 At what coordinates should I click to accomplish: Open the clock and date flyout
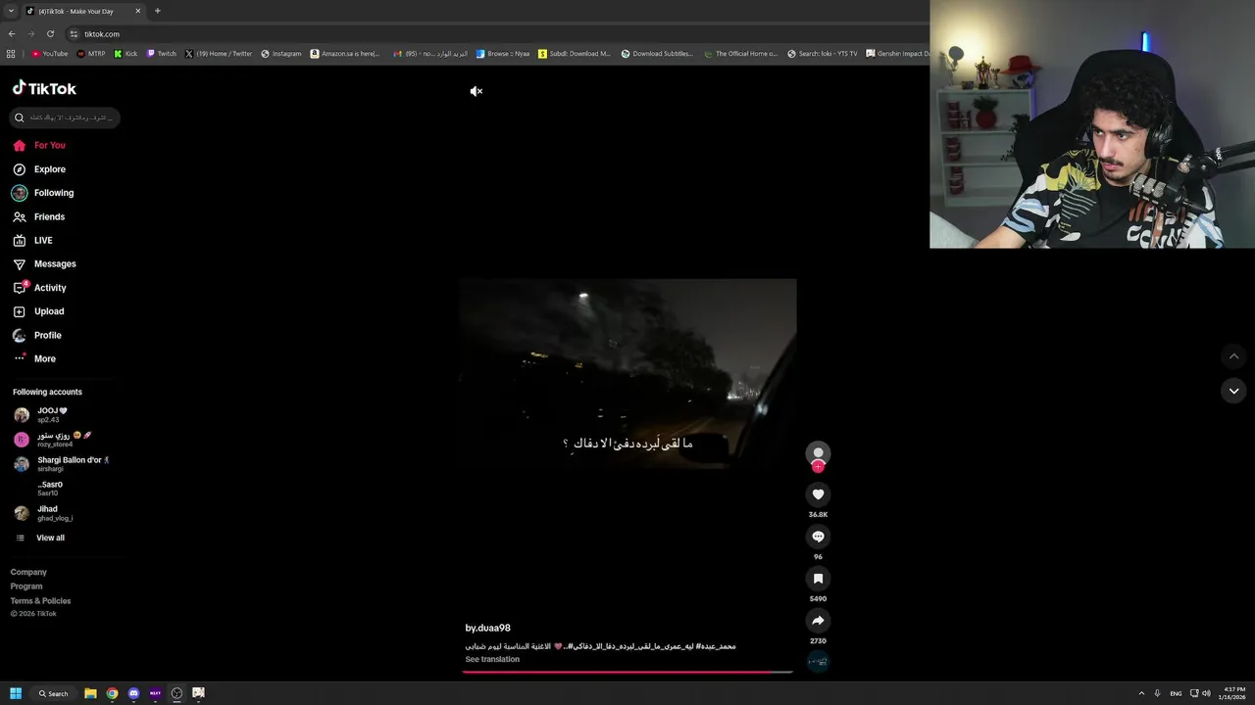click(1233, 693)
